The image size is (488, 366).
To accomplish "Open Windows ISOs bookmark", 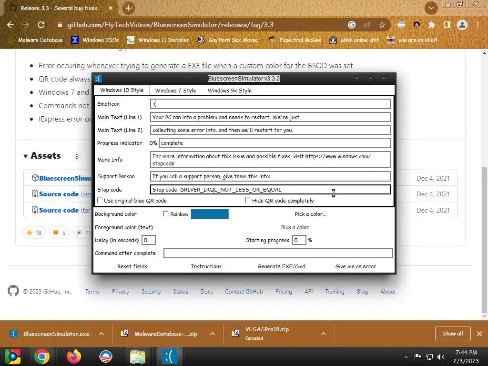I will 95,40.
